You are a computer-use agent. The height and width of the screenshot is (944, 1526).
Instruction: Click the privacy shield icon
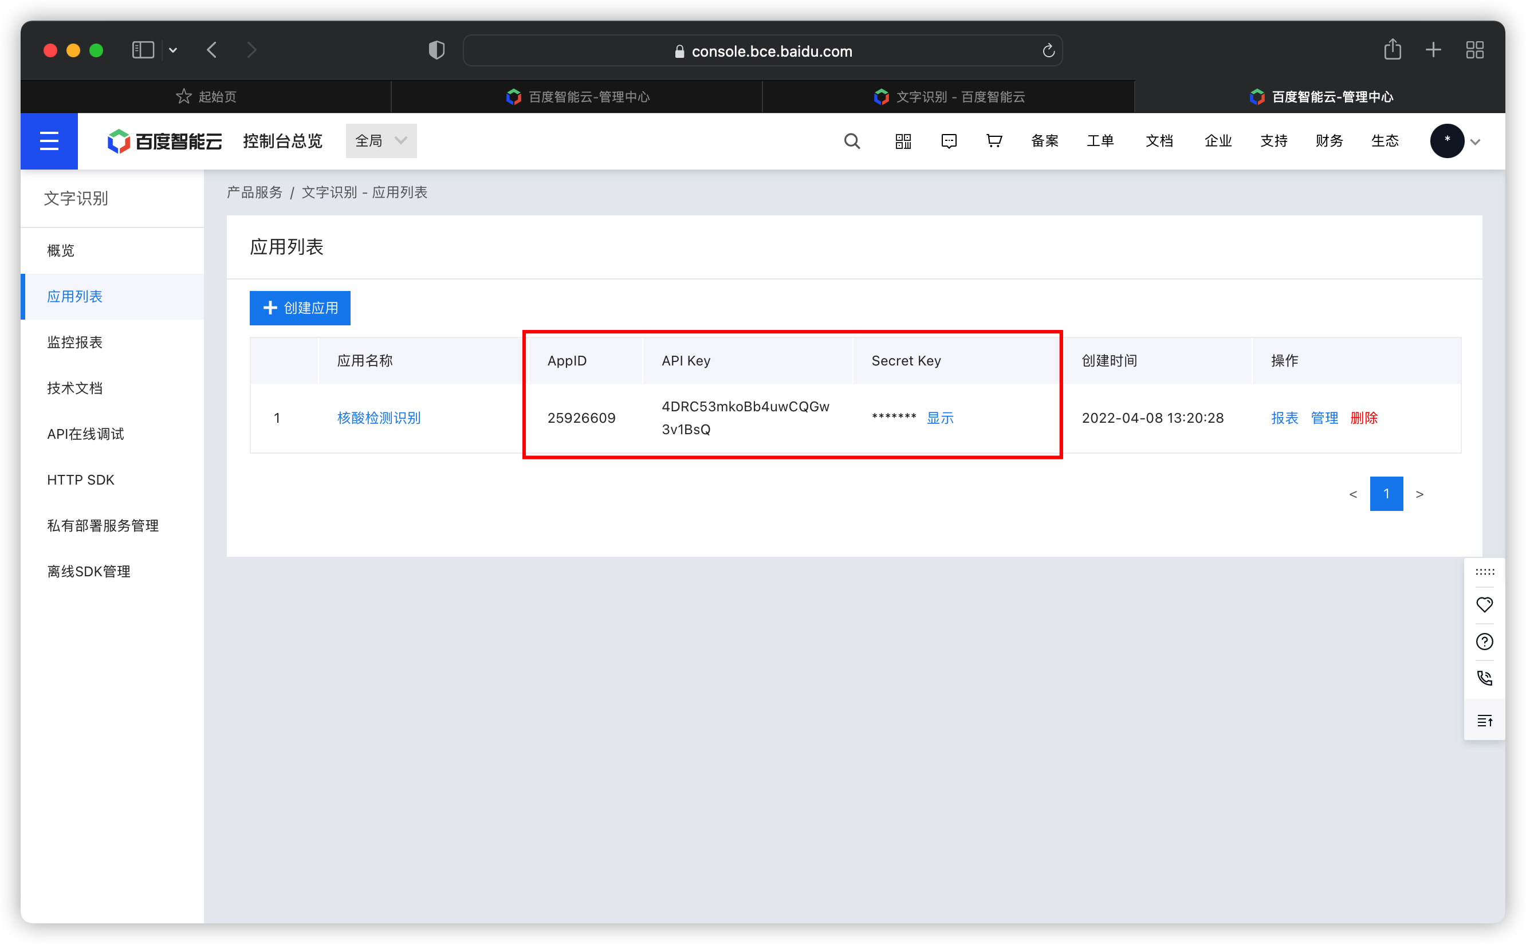tap(436, 50)
